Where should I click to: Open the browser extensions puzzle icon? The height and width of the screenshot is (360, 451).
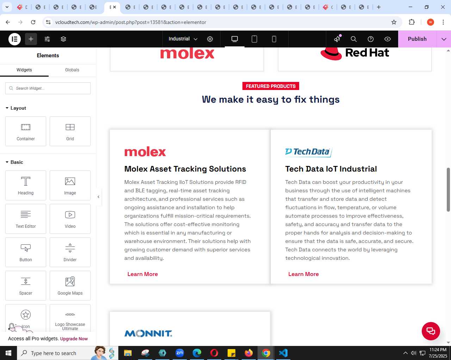click(412, 22)
